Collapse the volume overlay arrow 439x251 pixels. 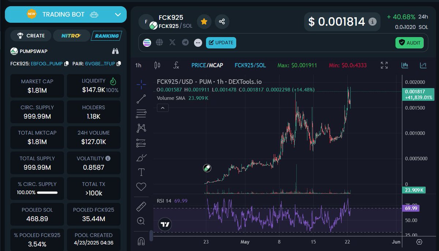pos(162,108)
